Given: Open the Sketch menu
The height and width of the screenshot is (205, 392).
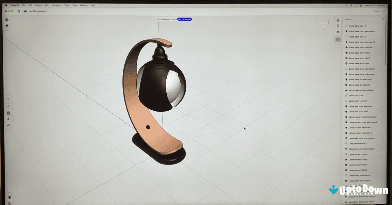Looking at the screenshot, I should [38, 5].
